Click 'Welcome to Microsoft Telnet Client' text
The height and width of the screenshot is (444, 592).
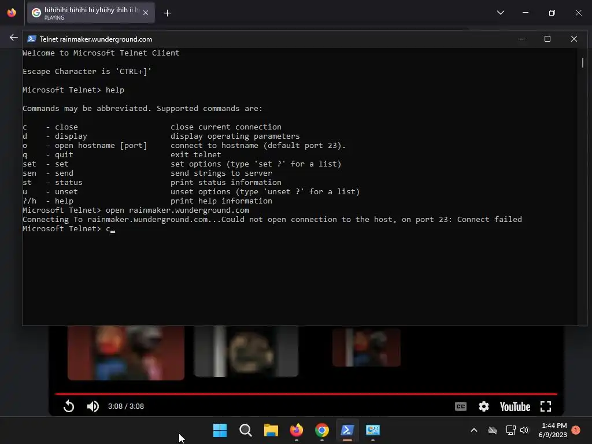[x=101, y=53]
